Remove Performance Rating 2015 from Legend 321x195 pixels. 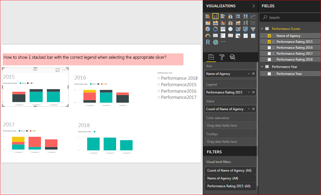(x=253, y=92)
